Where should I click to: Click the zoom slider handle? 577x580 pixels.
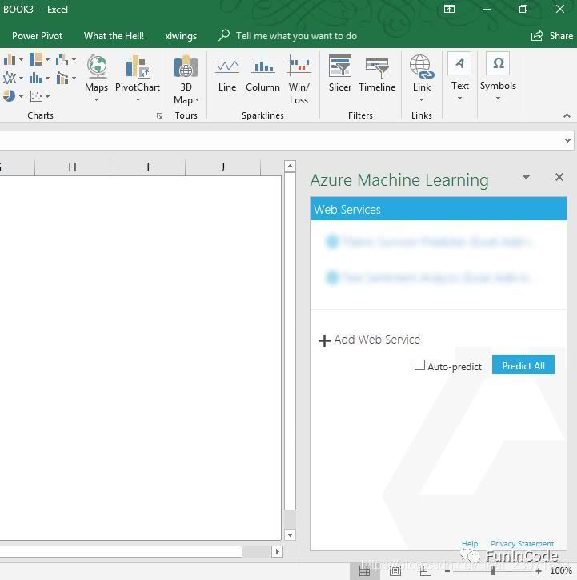click(x=493, y=571)
